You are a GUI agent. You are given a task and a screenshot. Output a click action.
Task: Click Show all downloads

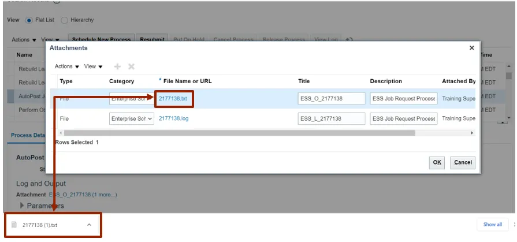(493, 225)
